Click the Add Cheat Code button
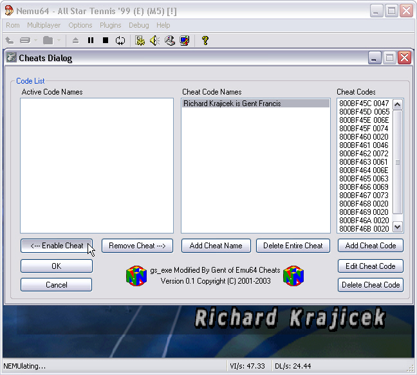This screenshot has width=417, height=375. pos(371,246)
